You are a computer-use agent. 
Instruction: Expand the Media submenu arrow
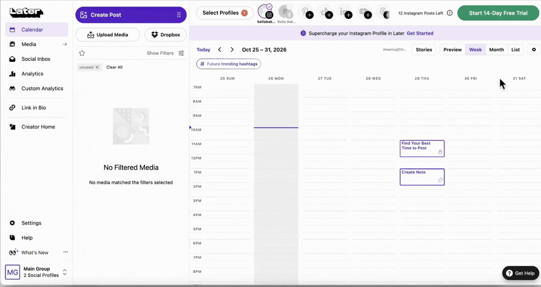click(x=65, y=44)
